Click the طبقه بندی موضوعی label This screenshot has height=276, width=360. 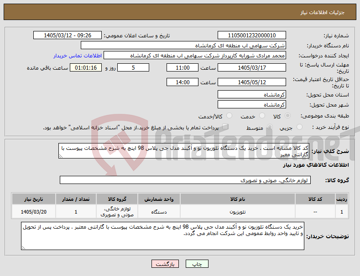point(325,116)
